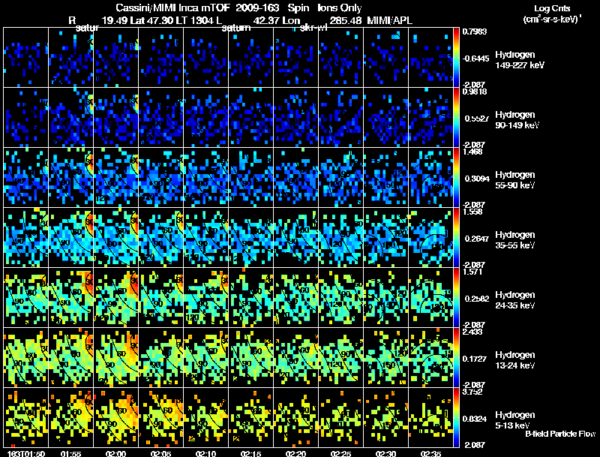Click the 'Cassini/MIMI Inca mTOF' title text
The width and height of the screenshot is (600, 457).
(172, 8)
